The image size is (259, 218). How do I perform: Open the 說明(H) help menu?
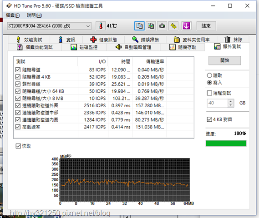pos(34,15)
